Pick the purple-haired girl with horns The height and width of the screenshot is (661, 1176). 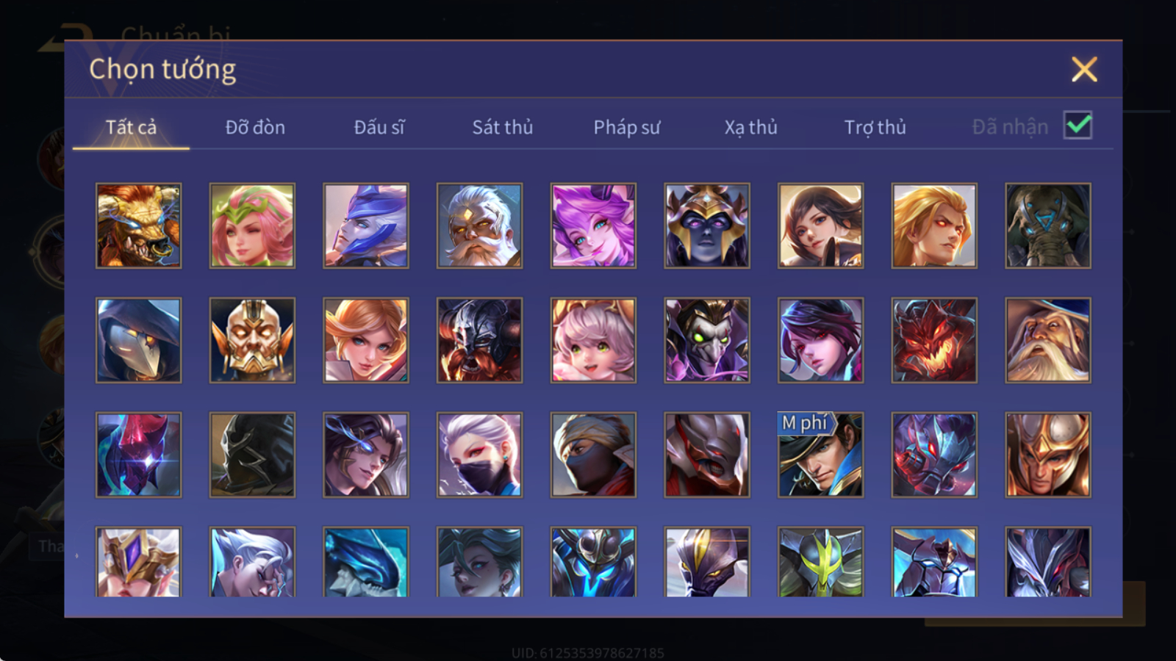[x=593, y=225]
